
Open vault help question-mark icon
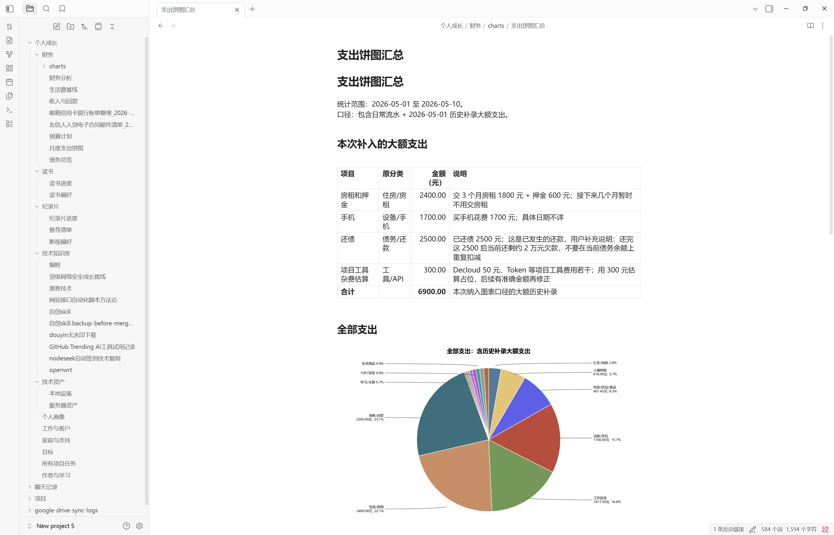pyautogui.click(x=127, y=526)
